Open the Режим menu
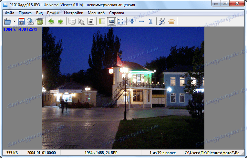247x158 pixels. point(53,13)
